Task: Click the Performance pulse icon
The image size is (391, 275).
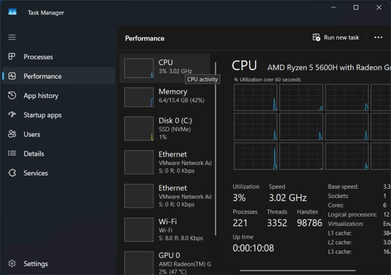Action: click(x=12, y=76)
